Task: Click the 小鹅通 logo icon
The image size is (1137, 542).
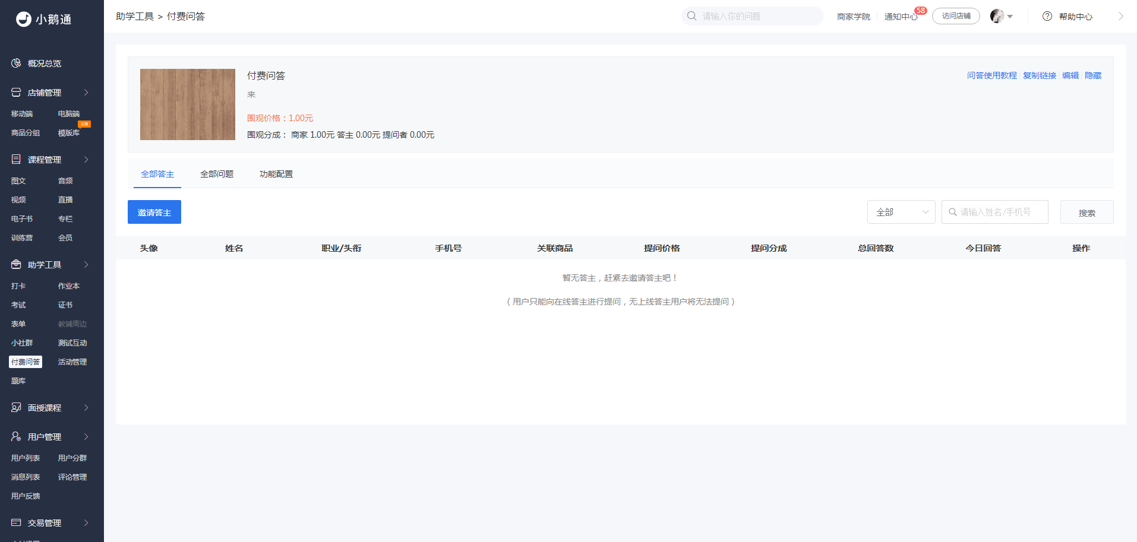Action: coord(24,20)
